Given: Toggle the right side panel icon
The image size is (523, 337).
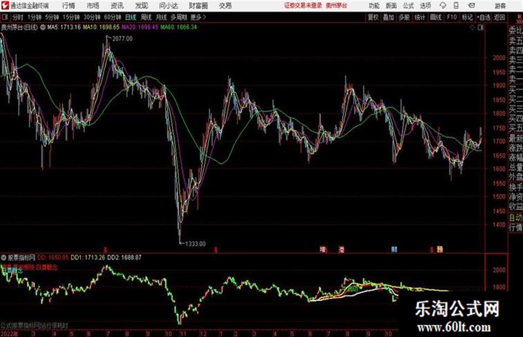Looking at the screenshot, I should click(x=480, y=28).
